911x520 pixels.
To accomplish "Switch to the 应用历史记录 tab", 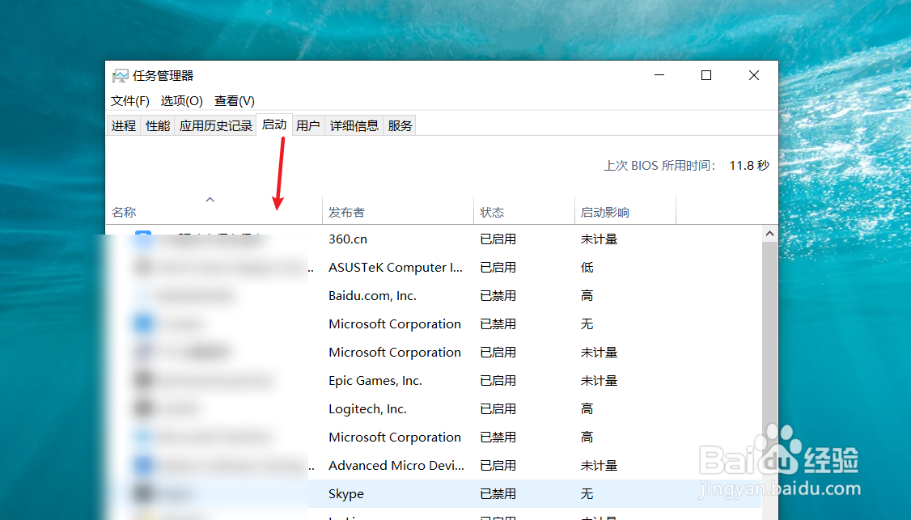I will click(x=215, y=125).
